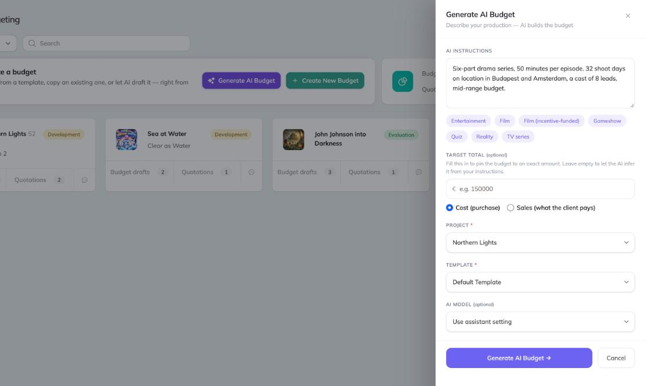Open Budget drafts on John Johnson card
The image size is (649, 386).
307,172
